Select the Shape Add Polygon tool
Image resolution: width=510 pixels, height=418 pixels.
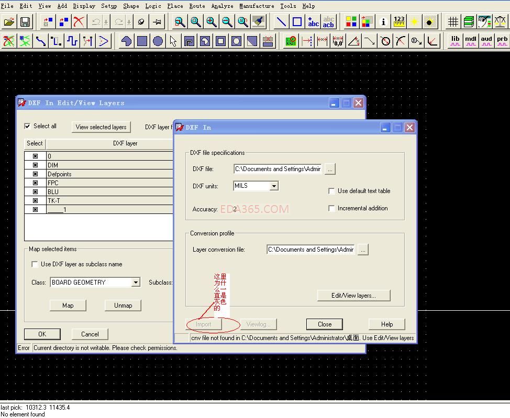click(x=126, y=41)
